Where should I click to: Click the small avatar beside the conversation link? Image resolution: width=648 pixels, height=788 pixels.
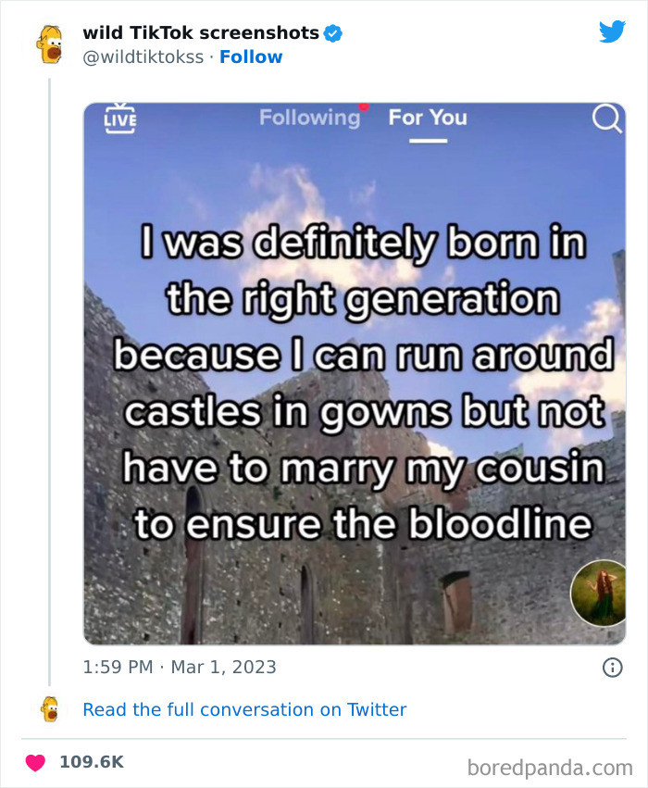[53, 709]
